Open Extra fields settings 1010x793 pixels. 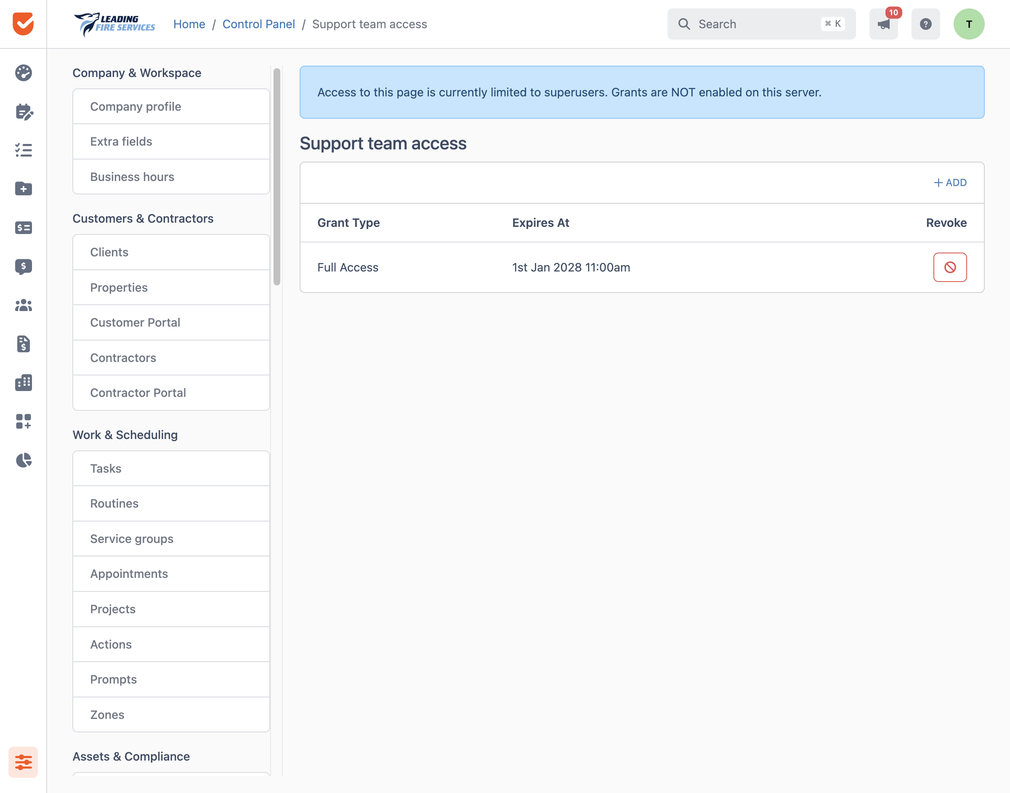pyautogui.click(x=171, y=141)
